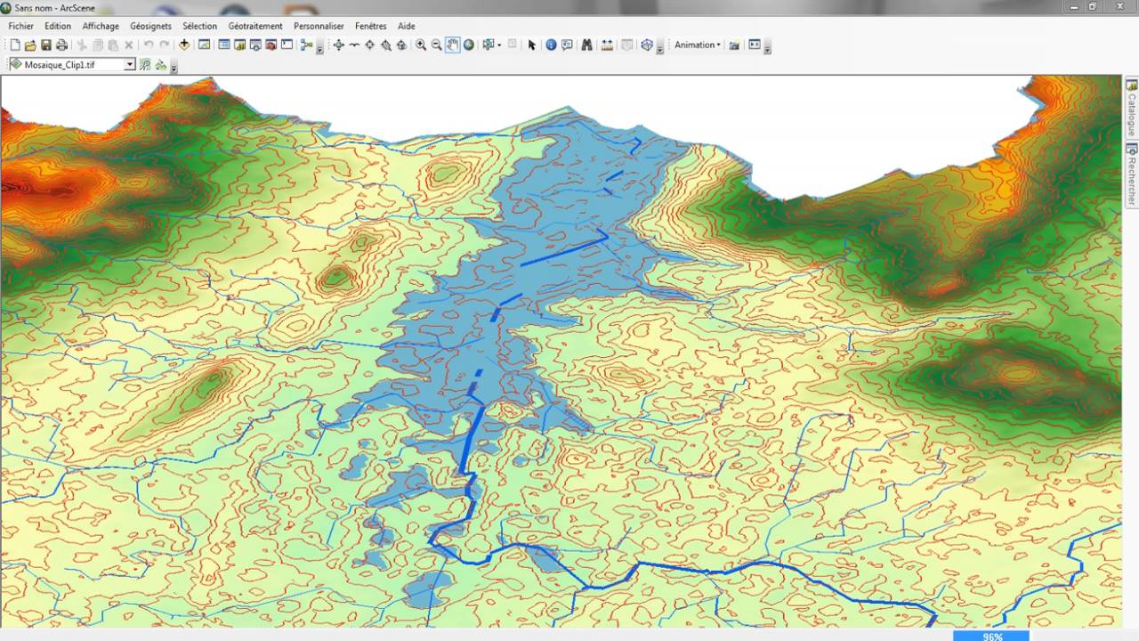Screen dimensions: 1139x641
Task: Select the Measure tool
Action: point(607,45)
